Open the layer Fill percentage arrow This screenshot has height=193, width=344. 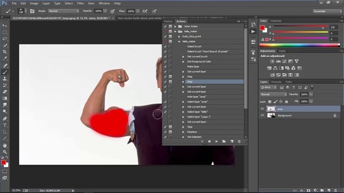[x=311, y=101]
